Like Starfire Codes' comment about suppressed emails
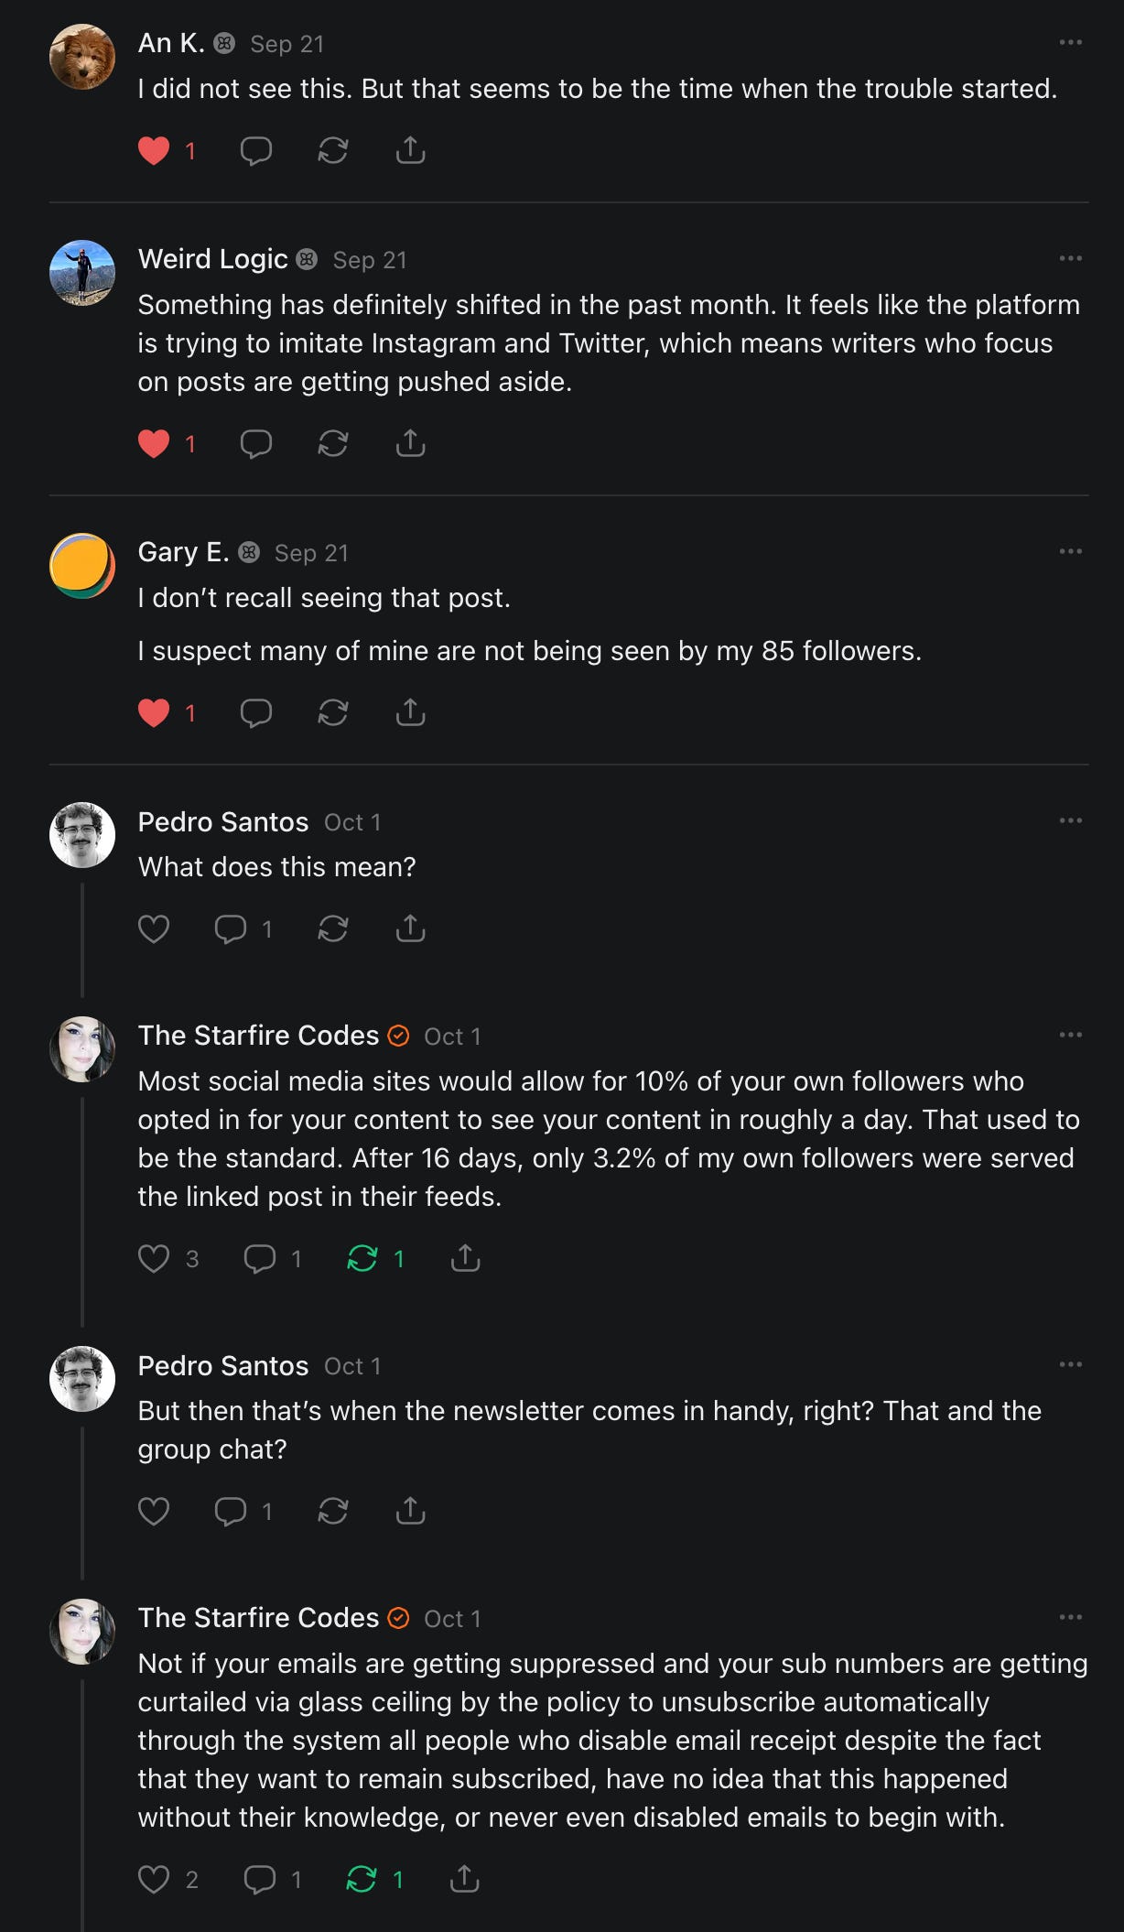This screenshot has width=1124, height=1932. pyautogui.click(x=154, y=1880)
